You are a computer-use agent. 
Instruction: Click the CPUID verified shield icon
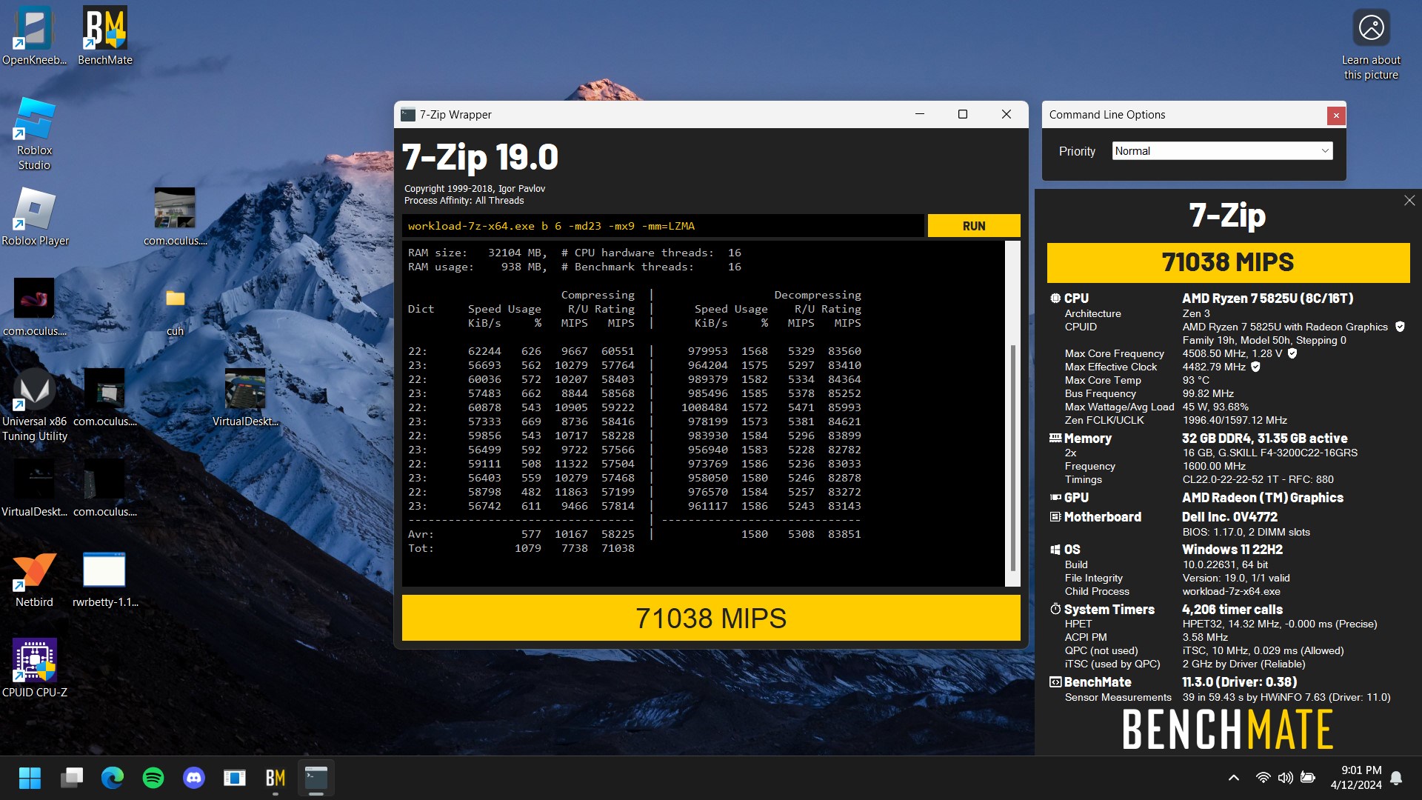point(1400,327)
